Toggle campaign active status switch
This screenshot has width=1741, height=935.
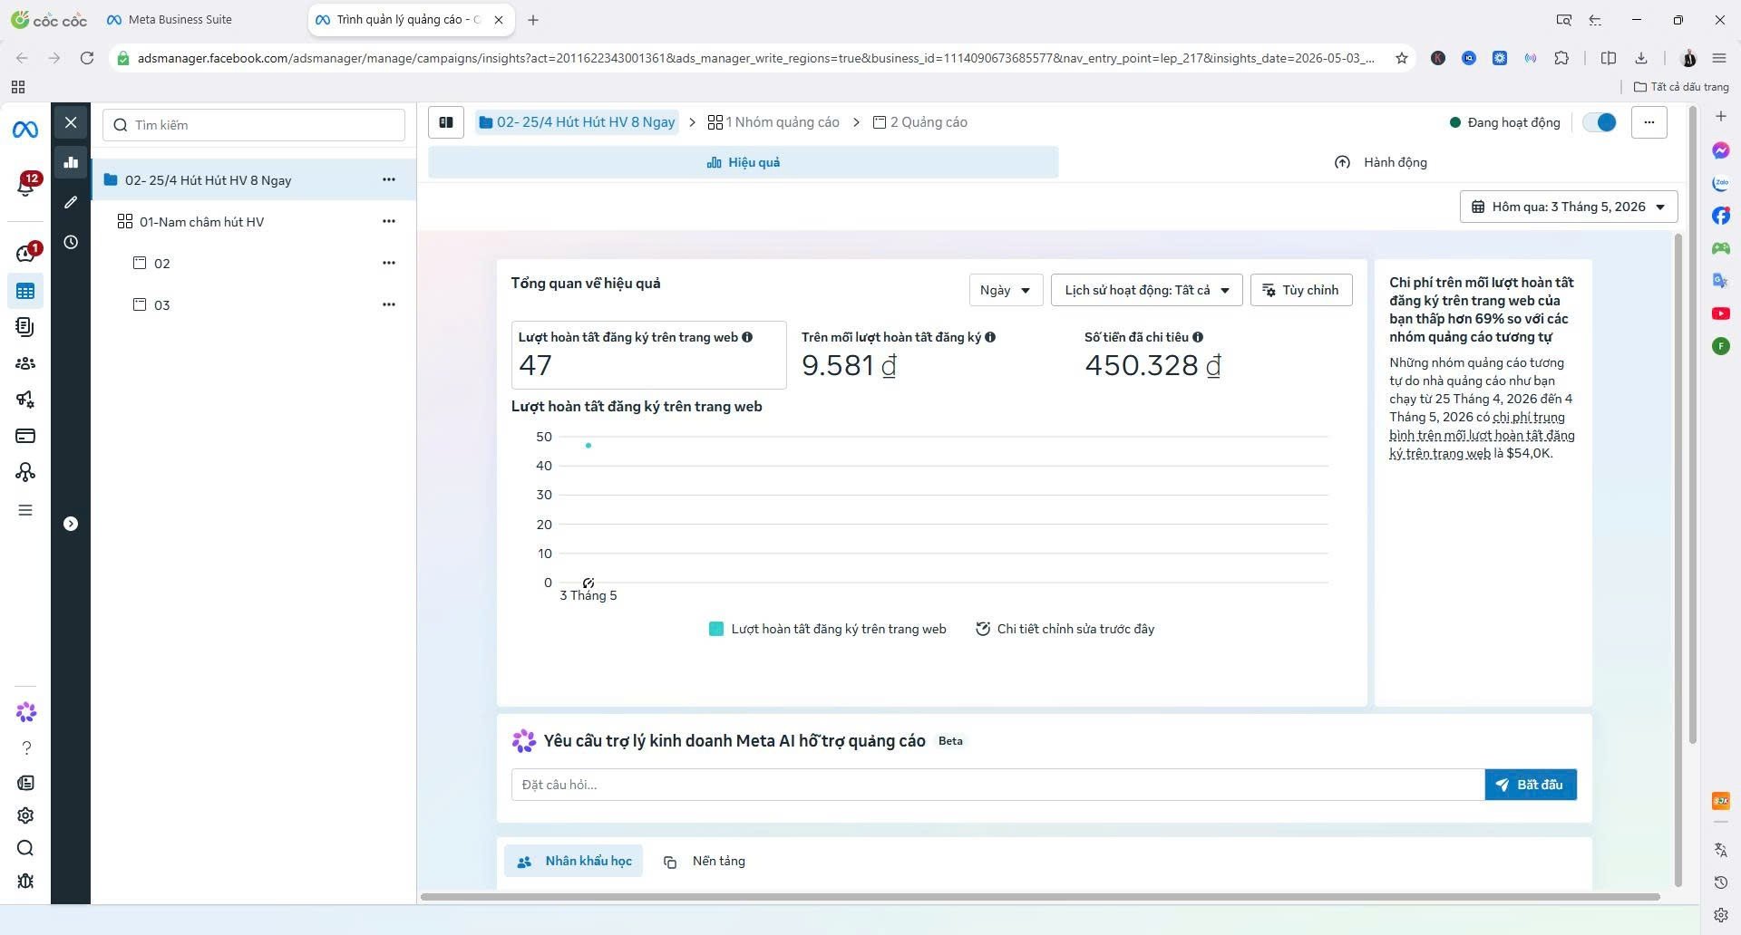tap(1600, 122)
